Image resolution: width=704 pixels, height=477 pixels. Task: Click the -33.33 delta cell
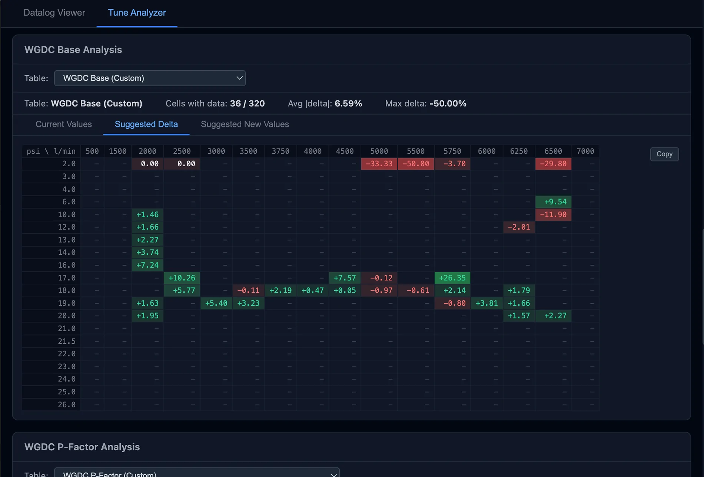point(379,164)
